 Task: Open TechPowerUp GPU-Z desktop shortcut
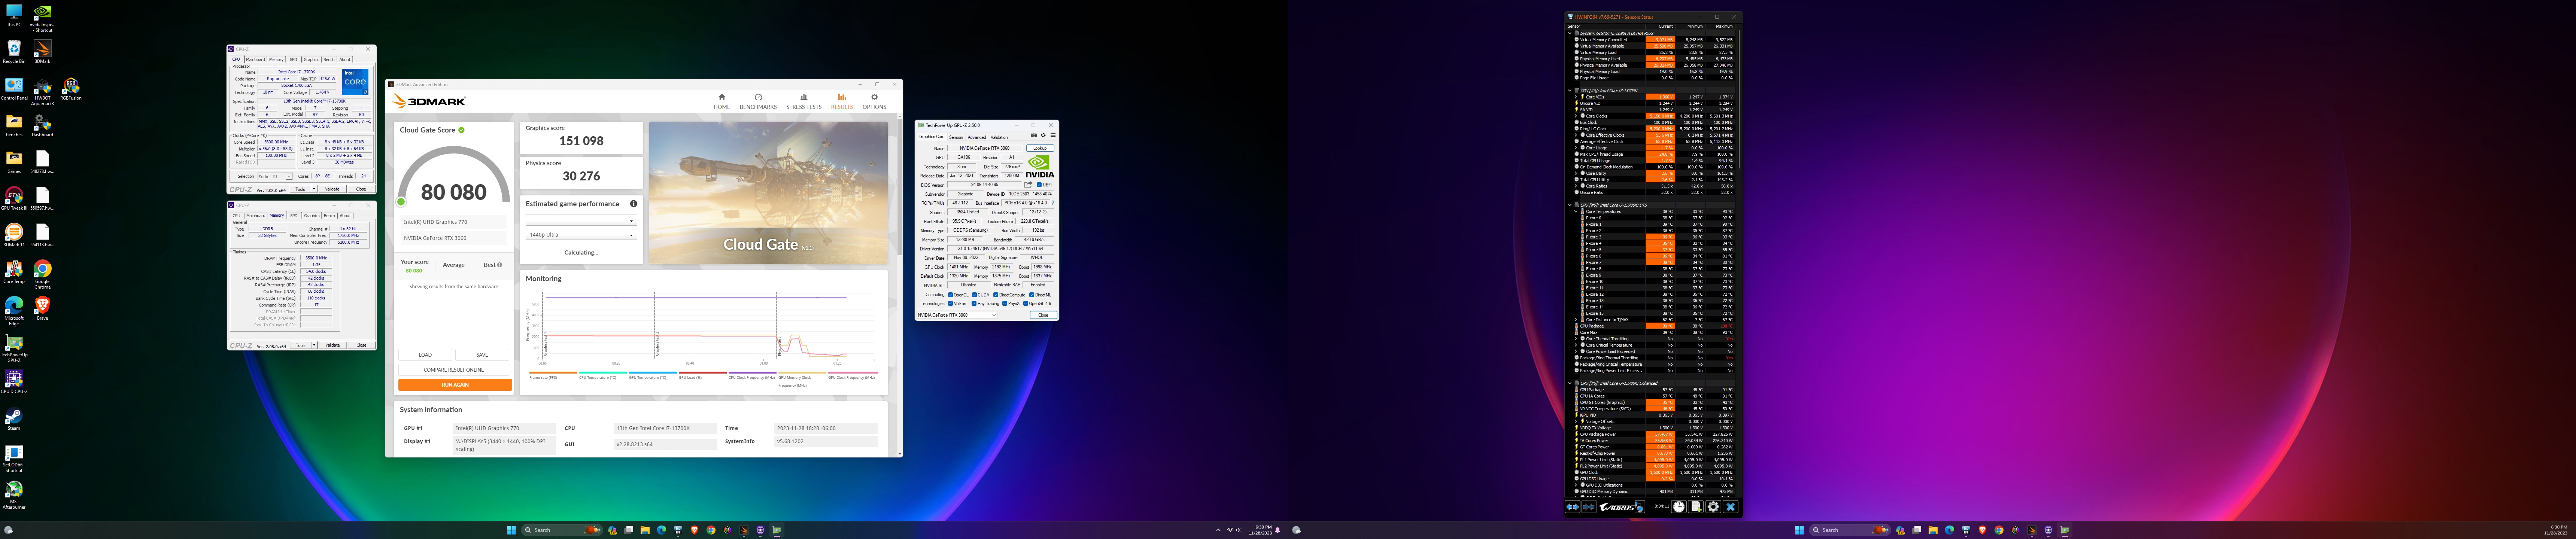tap(14, 348)
